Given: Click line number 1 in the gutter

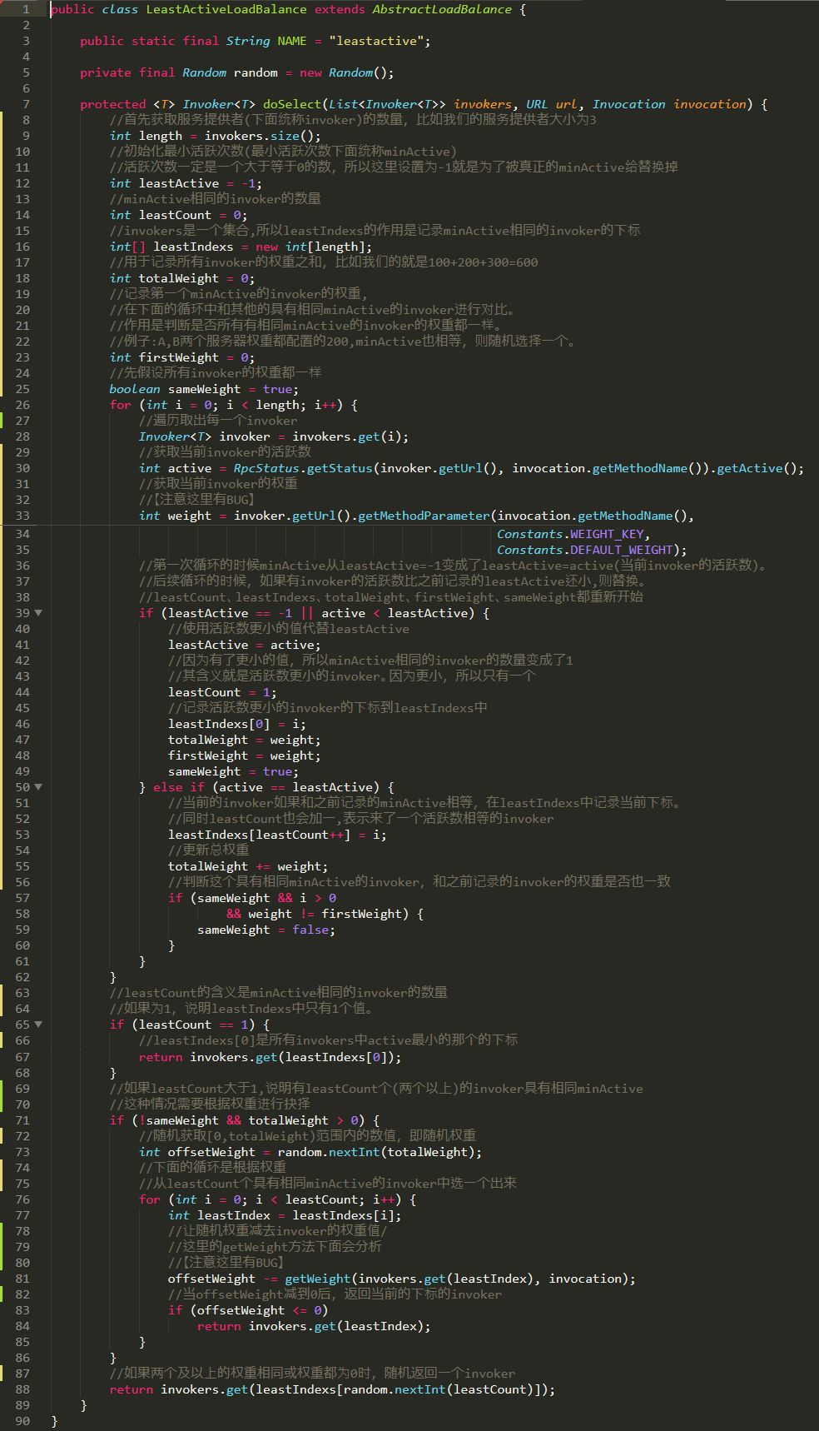Looking at the screenshot, I should [26, 9].
